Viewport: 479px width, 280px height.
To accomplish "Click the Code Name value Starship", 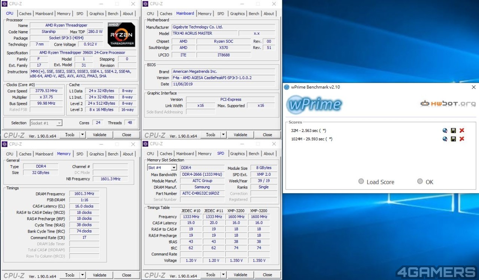I will [49, 32].
